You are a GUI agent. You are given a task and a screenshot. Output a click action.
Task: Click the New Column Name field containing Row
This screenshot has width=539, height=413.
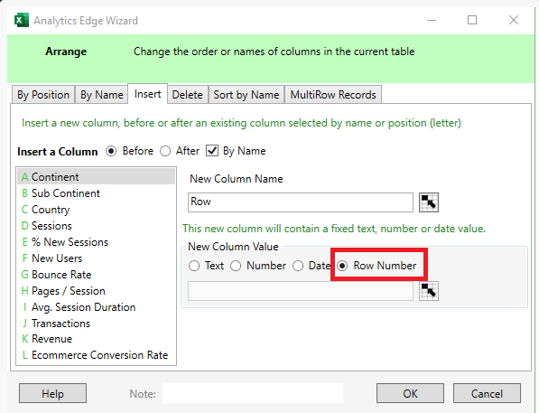pos(301,202)
